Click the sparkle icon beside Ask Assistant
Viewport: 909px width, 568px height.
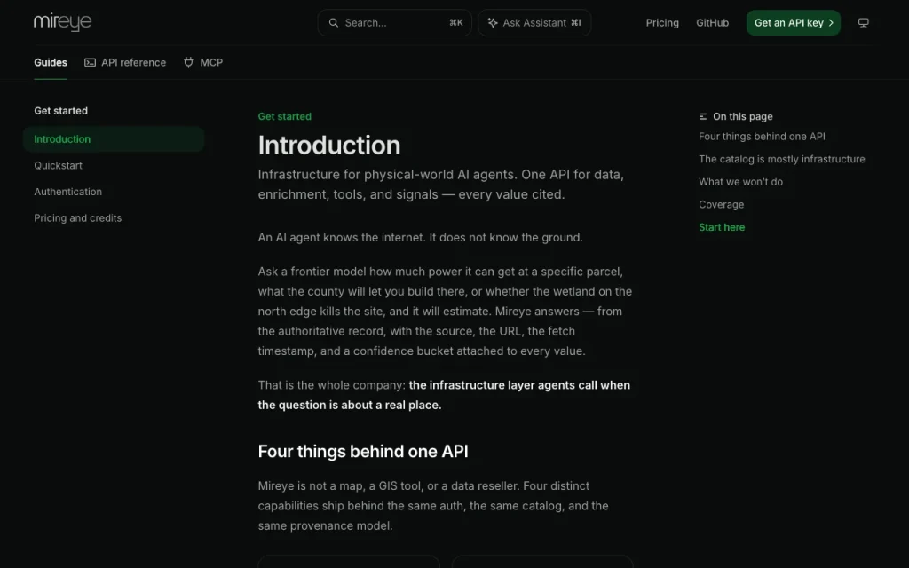click(493, 22)
